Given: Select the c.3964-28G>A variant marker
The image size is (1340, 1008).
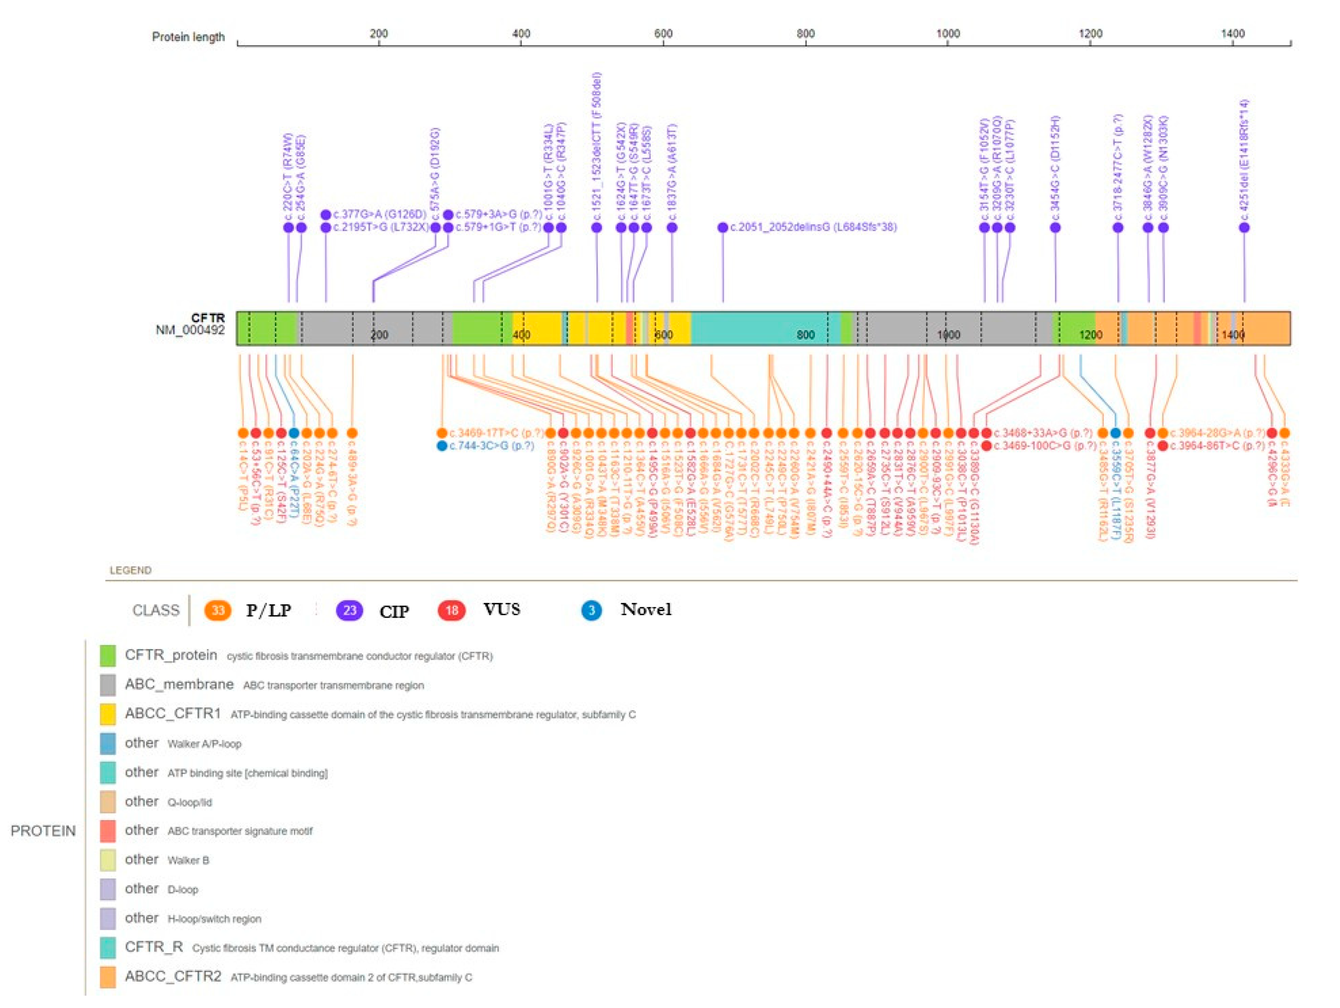Looking at the screenshot, I should (1164, 432).
